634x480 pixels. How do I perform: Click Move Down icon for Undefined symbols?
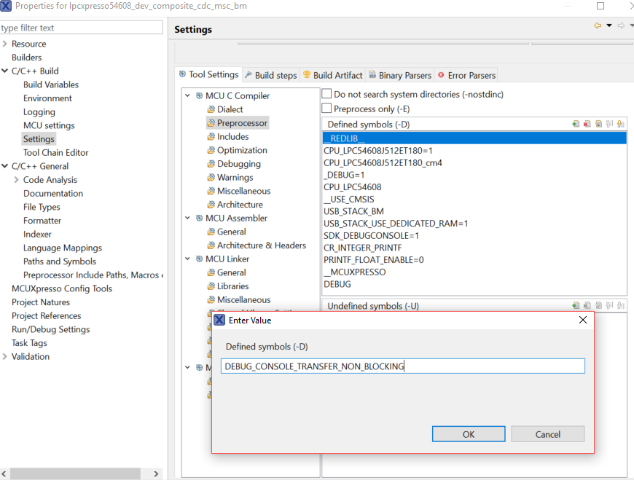click(x=621, y=305)
